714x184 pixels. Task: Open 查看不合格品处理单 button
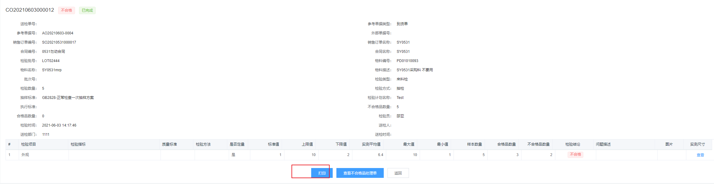tap(360, 173)
